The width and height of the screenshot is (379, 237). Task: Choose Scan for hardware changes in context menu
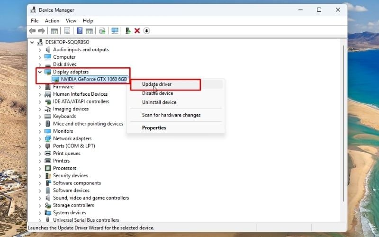(x=176, y=115)
